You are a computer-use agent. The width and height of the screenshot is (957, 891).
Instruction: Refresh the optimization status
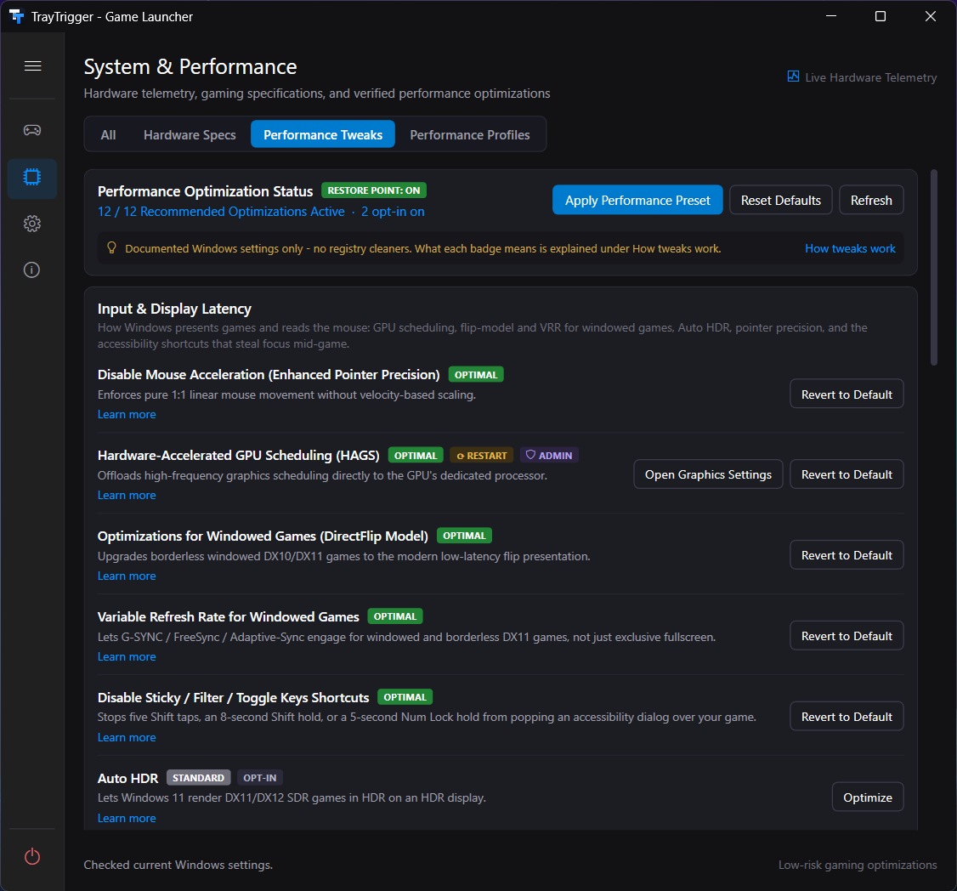(x=871, y=201)
